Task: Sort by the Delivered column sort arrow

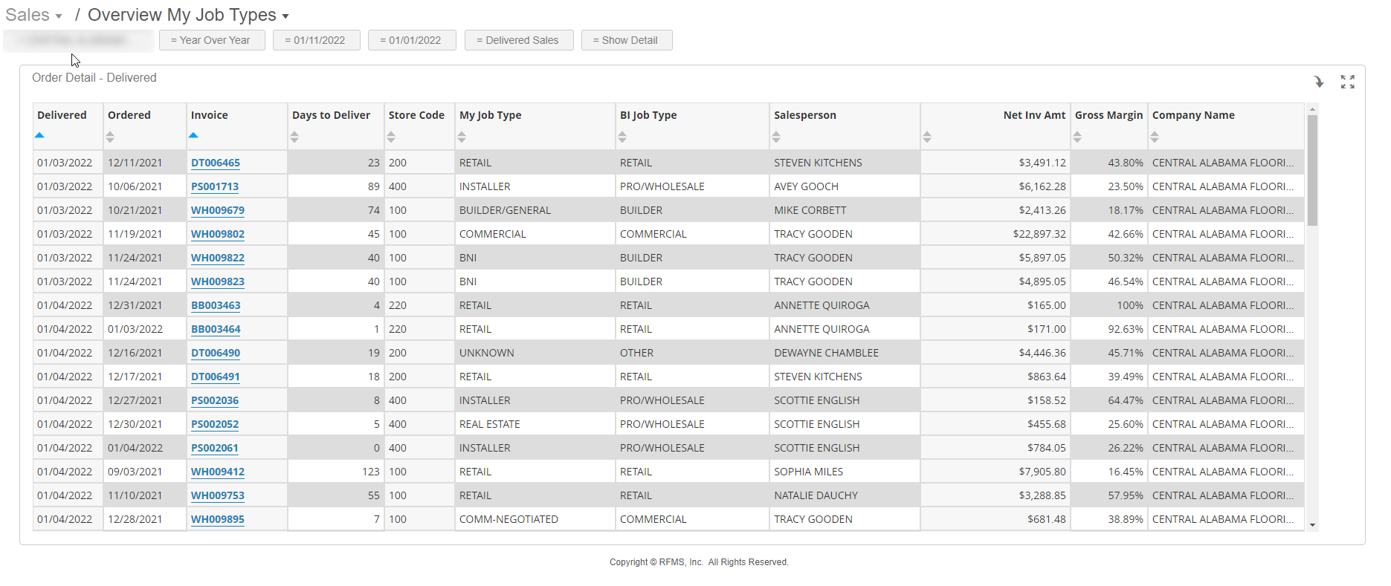Action: [39, 135]
